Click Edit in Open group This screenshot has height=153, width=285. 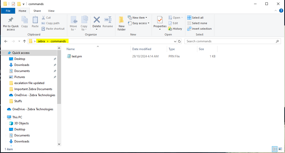[173, 23]
